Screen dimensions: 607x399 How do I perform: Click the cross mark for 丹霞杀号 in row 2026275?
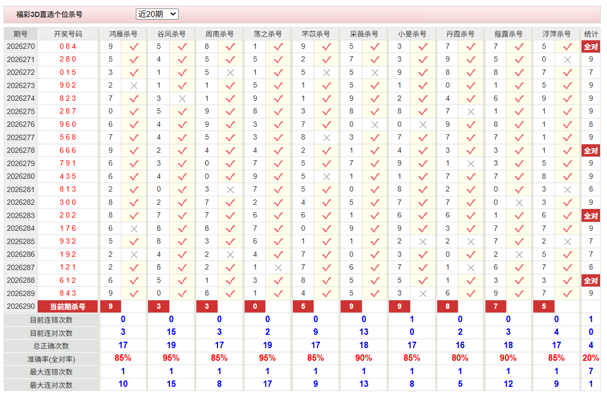click(471, 112)
